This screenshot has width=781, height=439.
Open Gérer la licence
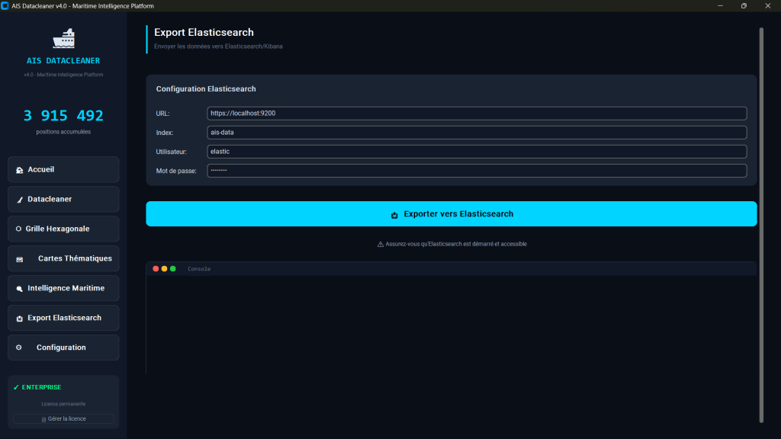63,418
